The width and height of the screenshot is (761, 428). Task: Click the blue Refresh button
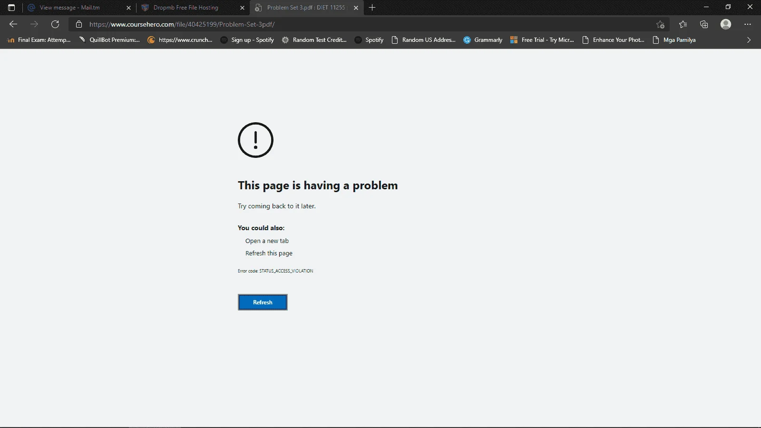263,302
